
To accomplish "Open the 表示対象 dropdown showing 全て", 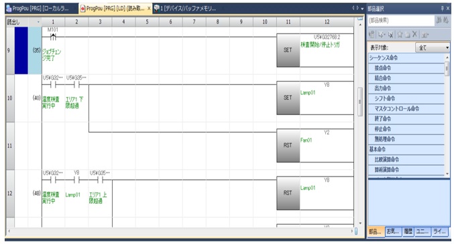I will [433, 47].
